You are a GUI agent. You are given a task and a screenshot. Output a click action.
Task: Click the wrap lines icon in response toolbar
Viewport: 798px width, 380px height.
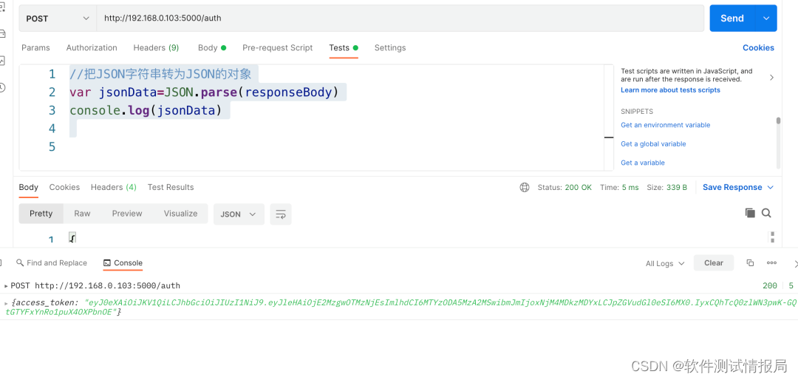click(281, 214)
